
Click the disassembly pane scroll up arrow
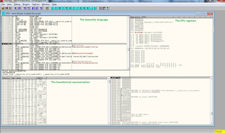(x=128, y=17)
